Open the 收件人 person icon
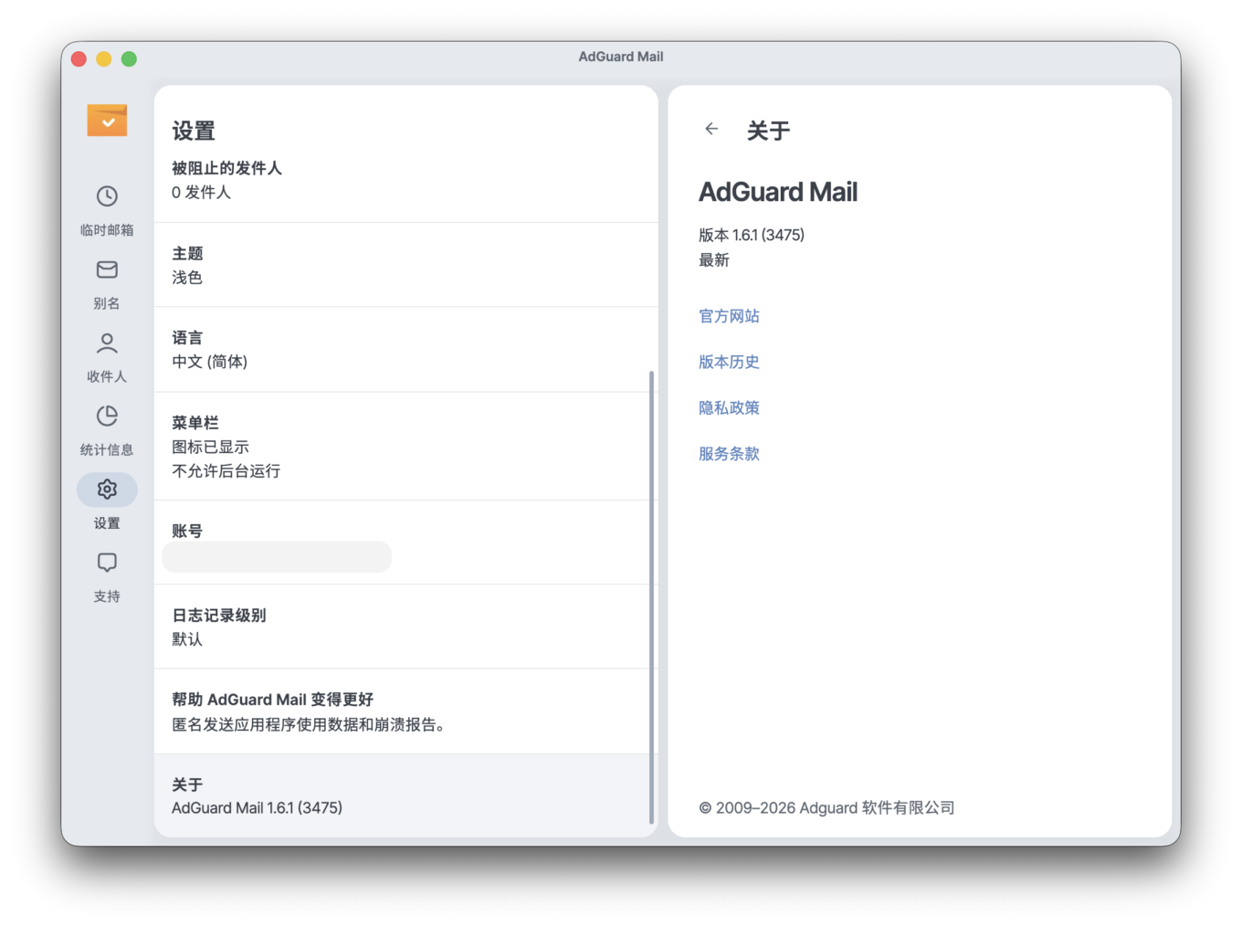Screen dimensions: 1242x927 click(x=107, y=342)
